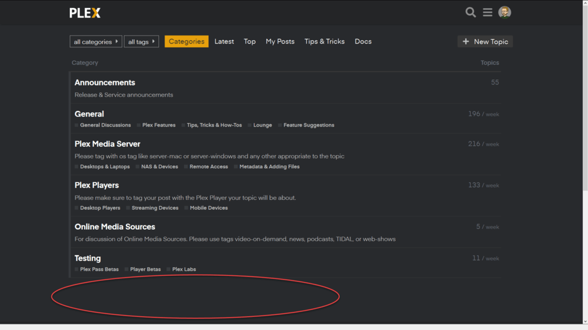Select the Categories tab
The image size is (588, 330).
pyautogui.click(x=186, y=41)
